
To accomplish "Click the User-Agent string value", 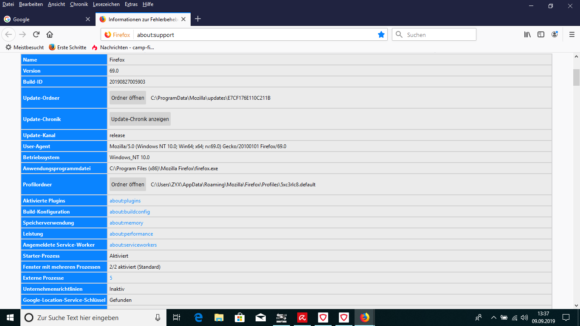I will pyautogui.click(x=198, y=146).
